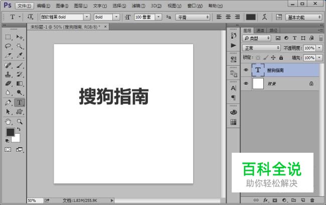Select the Pen tool

[x=8, y=102]
